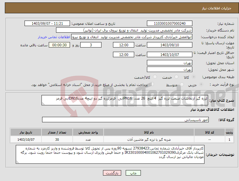
Task: Click the resize handle of description textarea
Action: (43, 104)
